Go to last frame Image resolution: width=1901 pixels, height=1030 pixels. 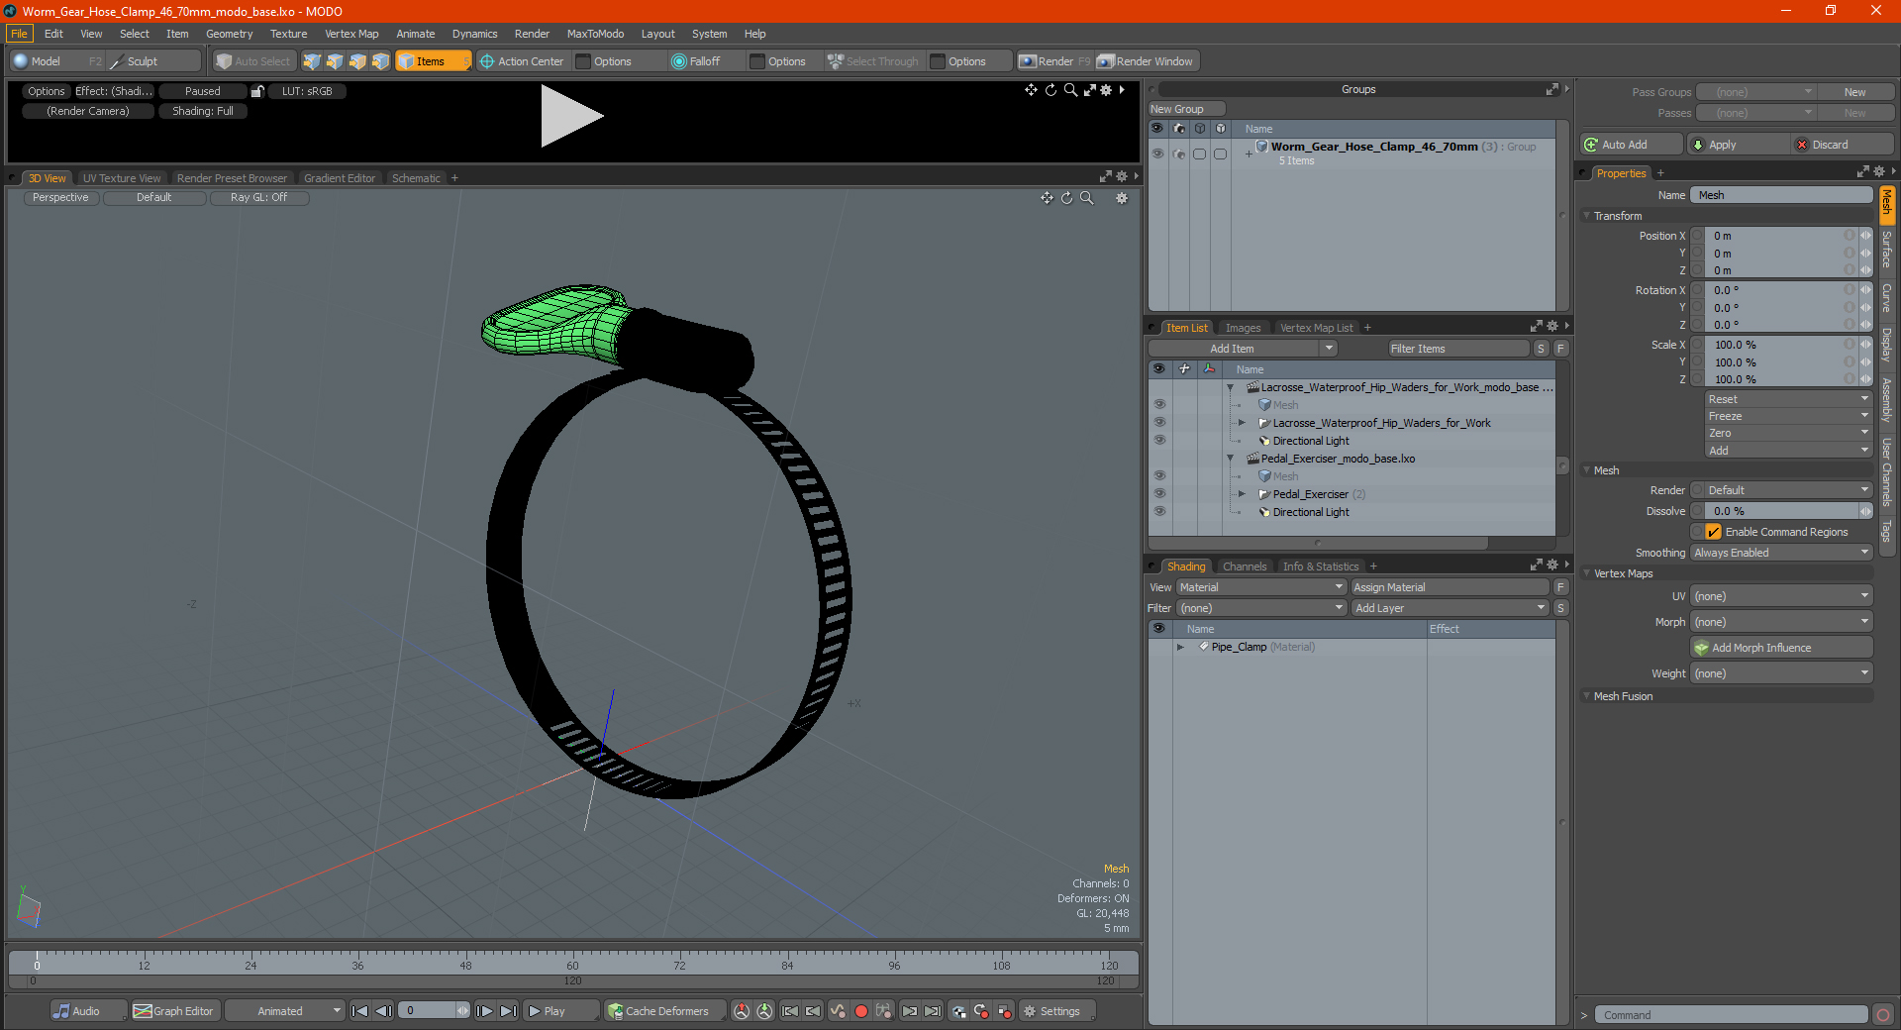508,1011
